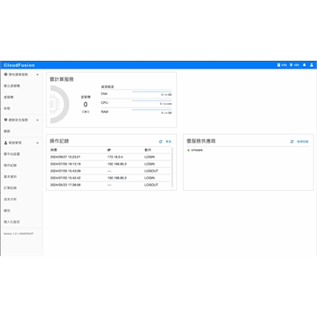Image resolution: width=317 pixels, height=317 pixels.
Task: Click the RAM usage progress bar
Action: pos(151,110)
